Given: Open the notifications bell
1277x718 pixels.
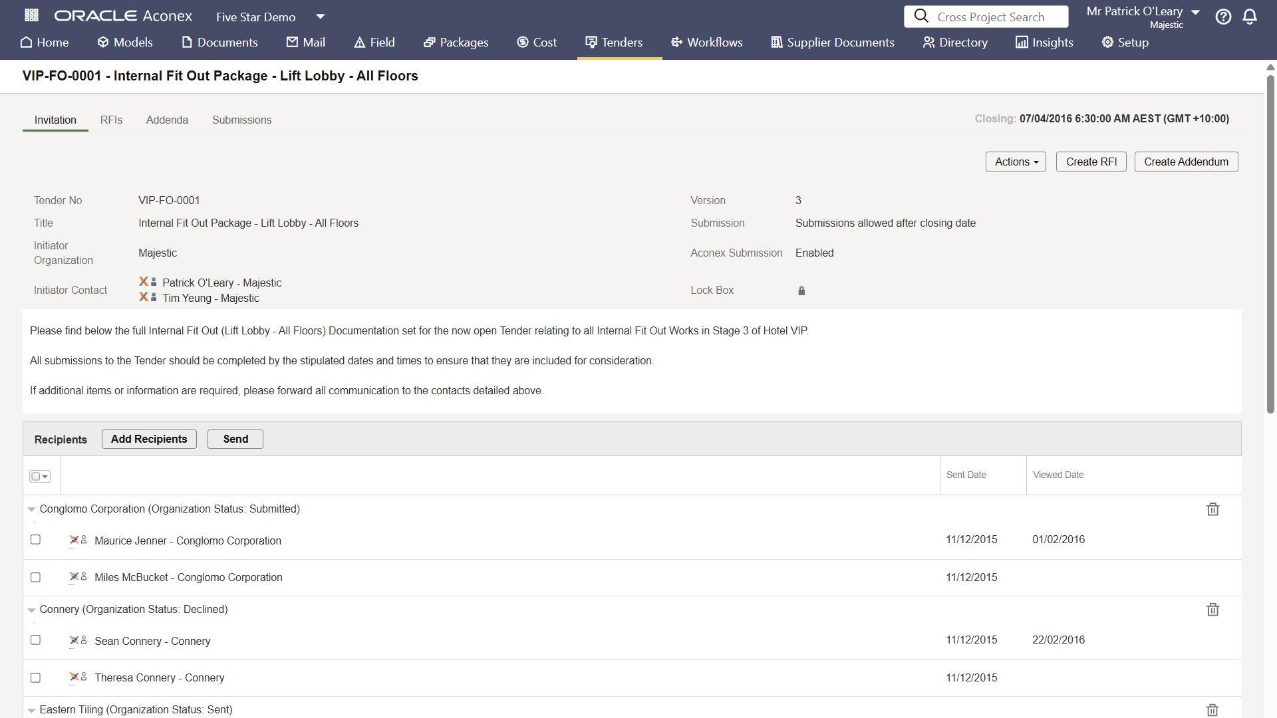Looking at the screenshot, I should (x=1250, y=17).
